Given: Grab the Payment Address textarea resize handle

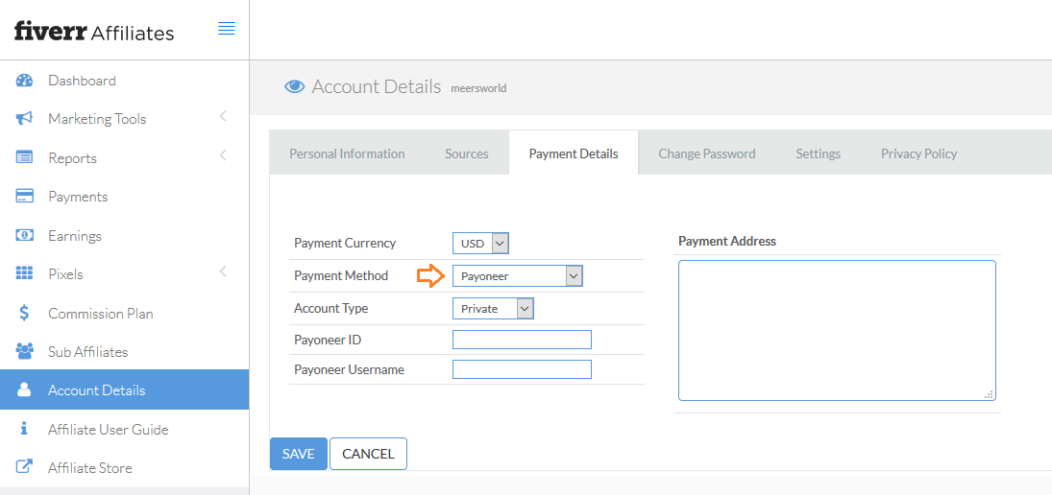Looking at the screenshot, I should coord(989,394).
